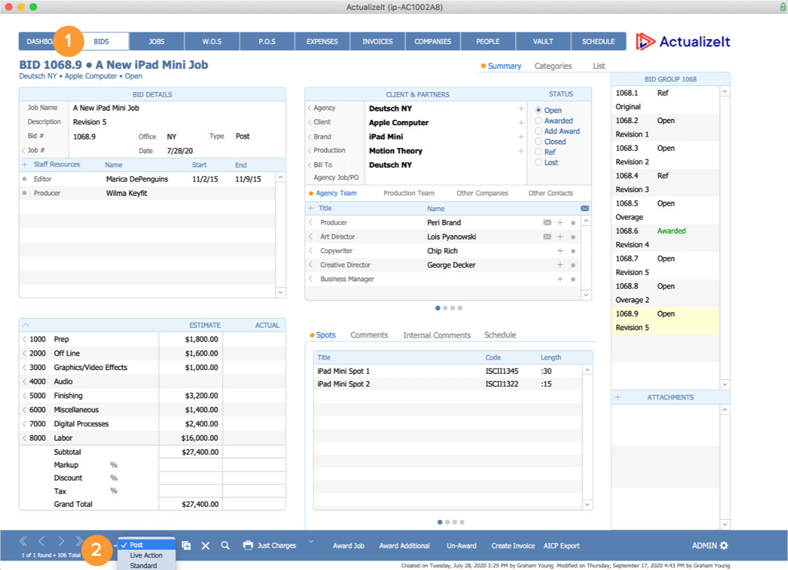This screenshot has width=788, height=570.
Task: Click the print icon beside Just Charges
Action: [x=248, y=545]
